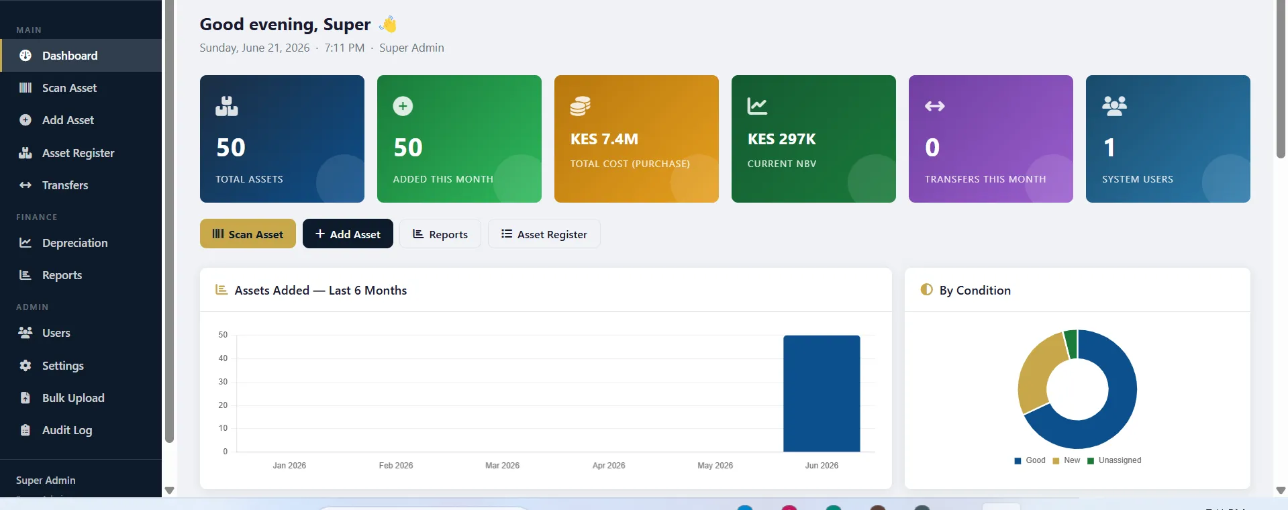Click the half-circle icon next to By Condition
The image size is (1288, 510).
coord(927,290)
